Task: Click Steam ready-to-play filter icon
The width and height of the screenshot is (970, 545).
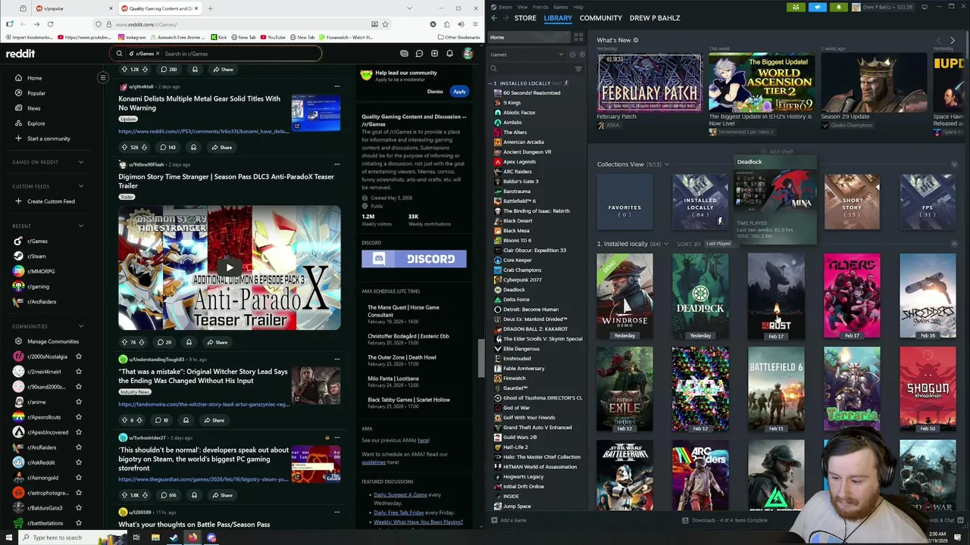Action: click(582, 54)
